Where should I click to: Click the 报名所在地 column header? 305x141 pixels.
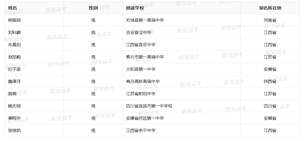click(x=270, y=8)
